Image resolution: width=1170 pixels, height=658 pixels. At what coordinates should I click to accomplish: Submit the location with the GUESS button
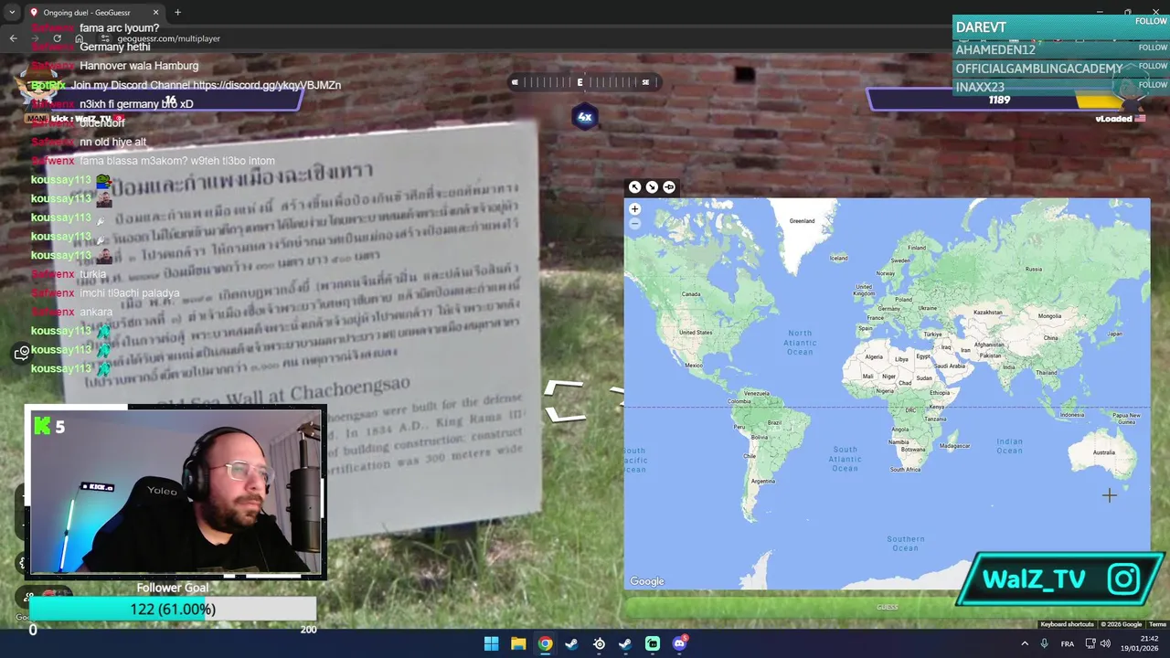[887, 607]
